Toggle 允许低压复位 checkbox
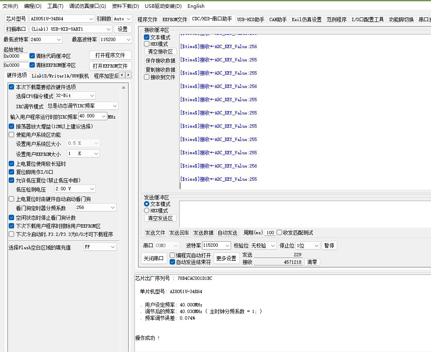This screenshot has height=352, width=431. [11, 180]
